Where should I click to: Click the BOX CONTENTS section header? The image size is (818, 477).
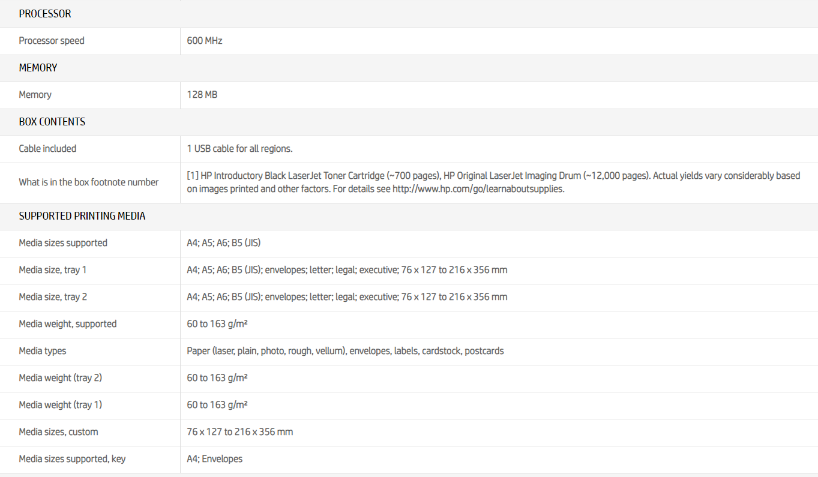[52, 122]
